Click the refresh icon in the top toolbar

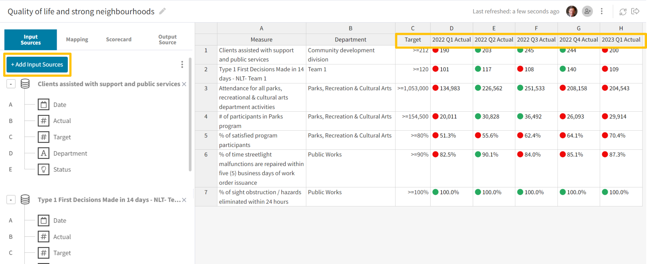[x=623, y=11]
